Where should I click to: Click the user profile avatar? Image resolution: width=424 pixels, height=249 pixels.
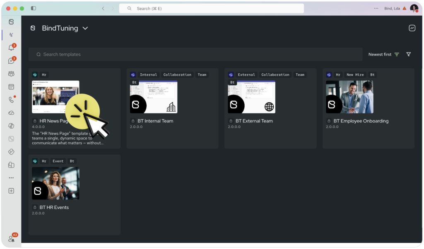pyautogui.click(x=414, y=8)
